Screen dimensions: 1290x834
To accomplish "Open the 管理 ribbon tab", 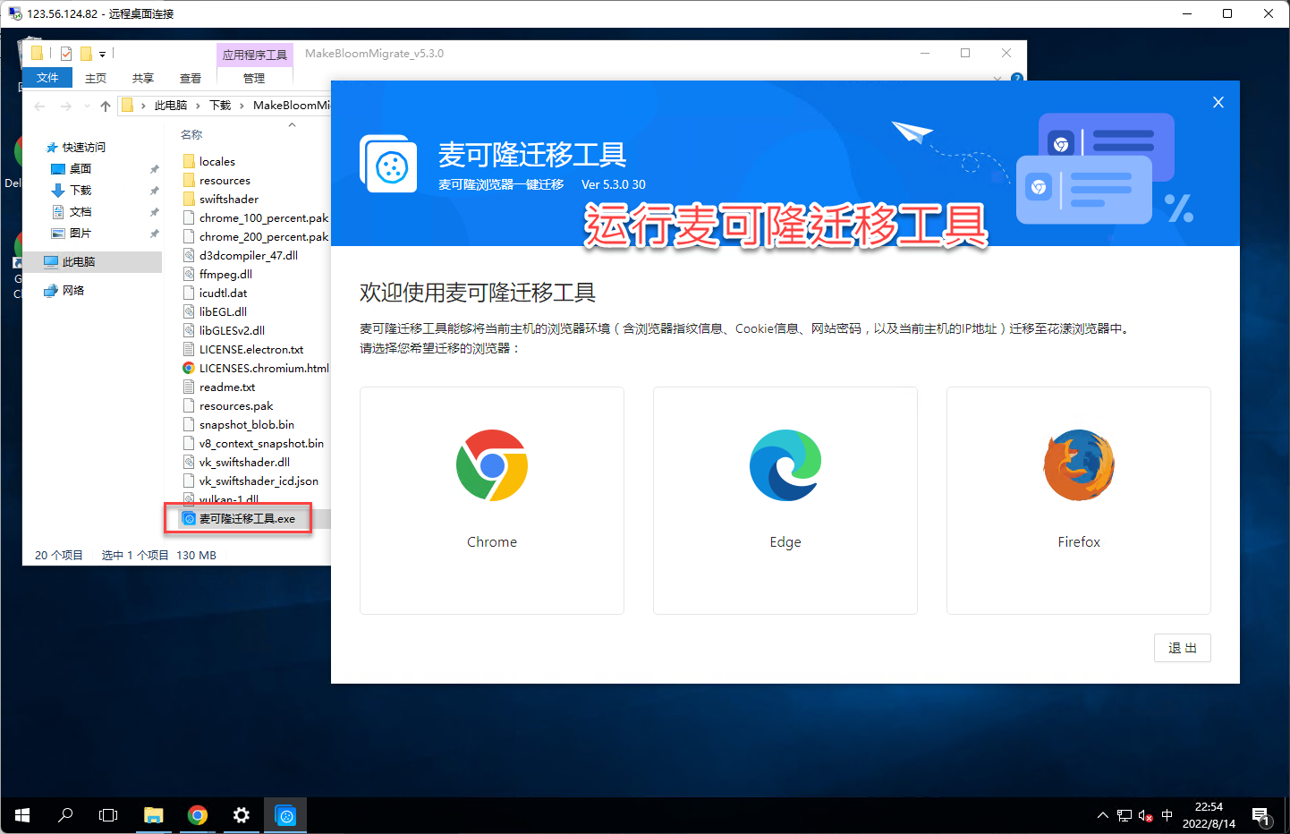I will [x=254, y=78].
